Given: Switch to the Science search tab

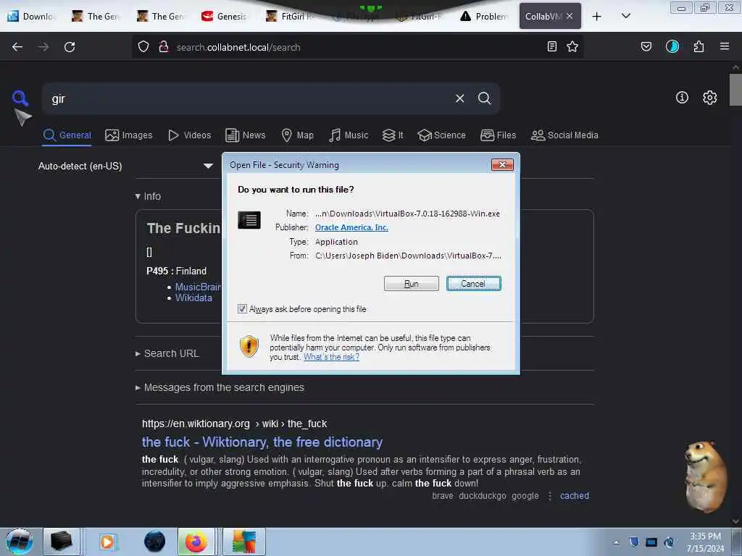Looking at the screenshot, I should [x=441, y=135].
